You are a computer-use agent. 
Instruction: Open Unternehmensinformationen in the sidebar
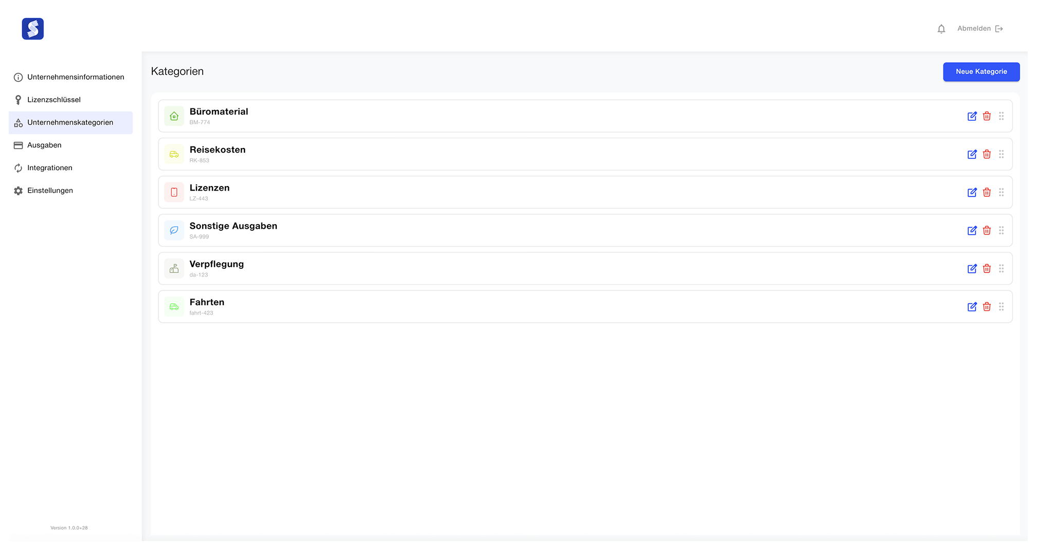[75, 77]
